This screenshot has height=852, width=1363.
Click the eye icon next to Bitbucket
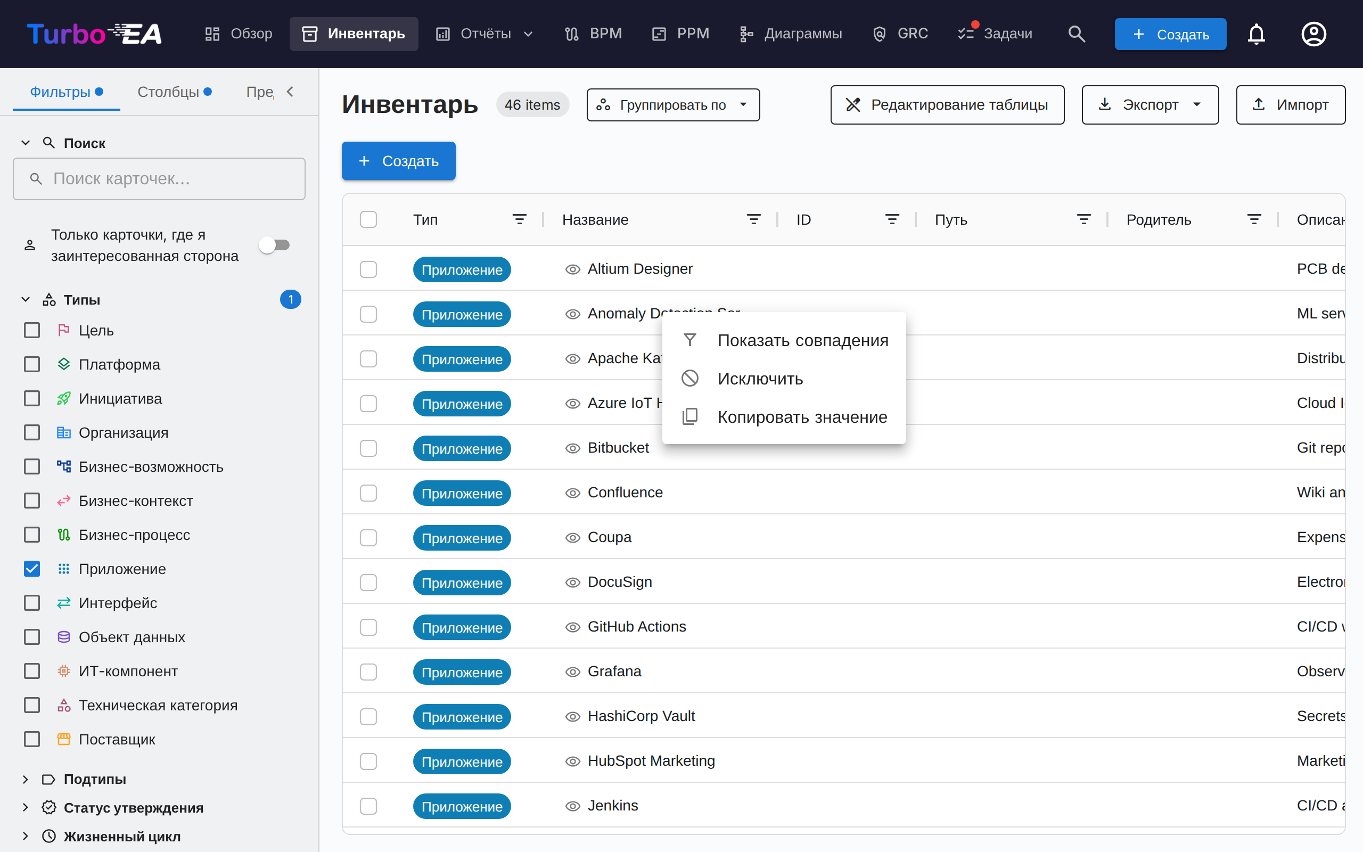click(x=573, y=448)
